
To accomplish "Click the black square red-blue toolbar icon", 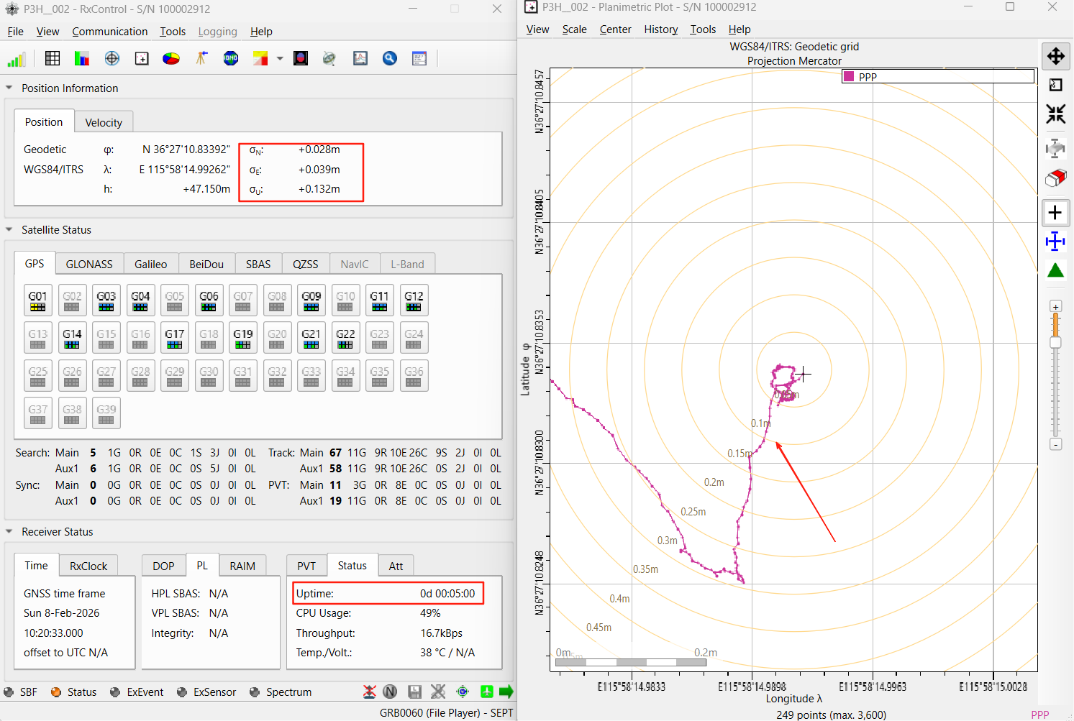I will (x=301, y=58).
